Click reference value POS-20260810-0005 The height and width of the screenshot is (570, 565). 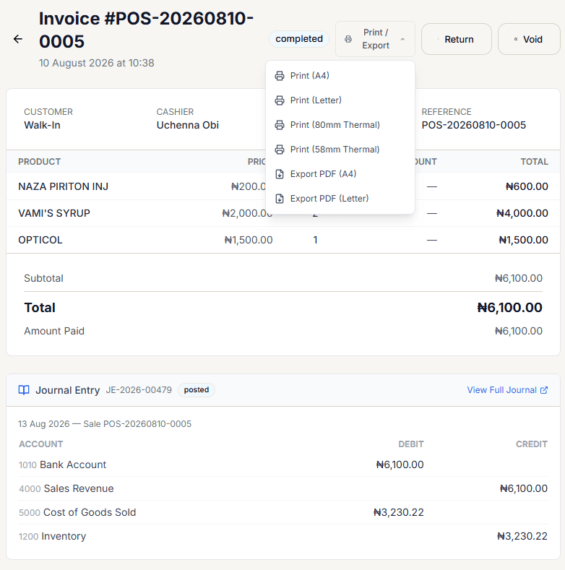coord(474,125)
